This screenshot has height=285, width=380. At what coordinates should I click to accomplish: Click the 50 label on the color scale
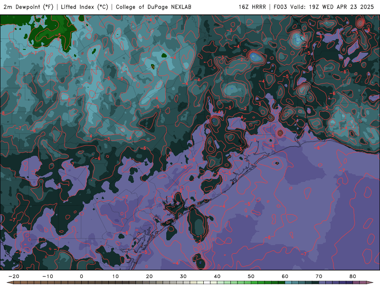[x=251, y=276]
